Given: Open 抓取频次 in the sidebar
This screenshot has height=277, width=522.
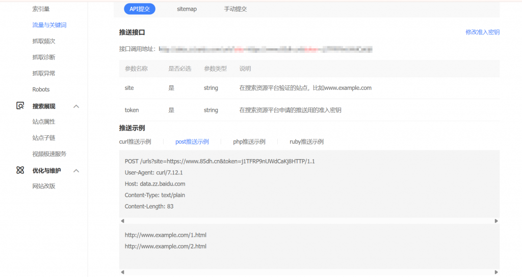Looking at the screenshot, I should tap(44, 41).
